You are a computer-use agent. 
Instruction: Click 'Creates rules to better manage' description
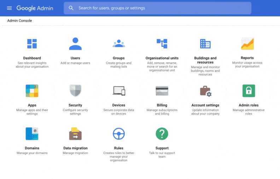pos(119,157)
